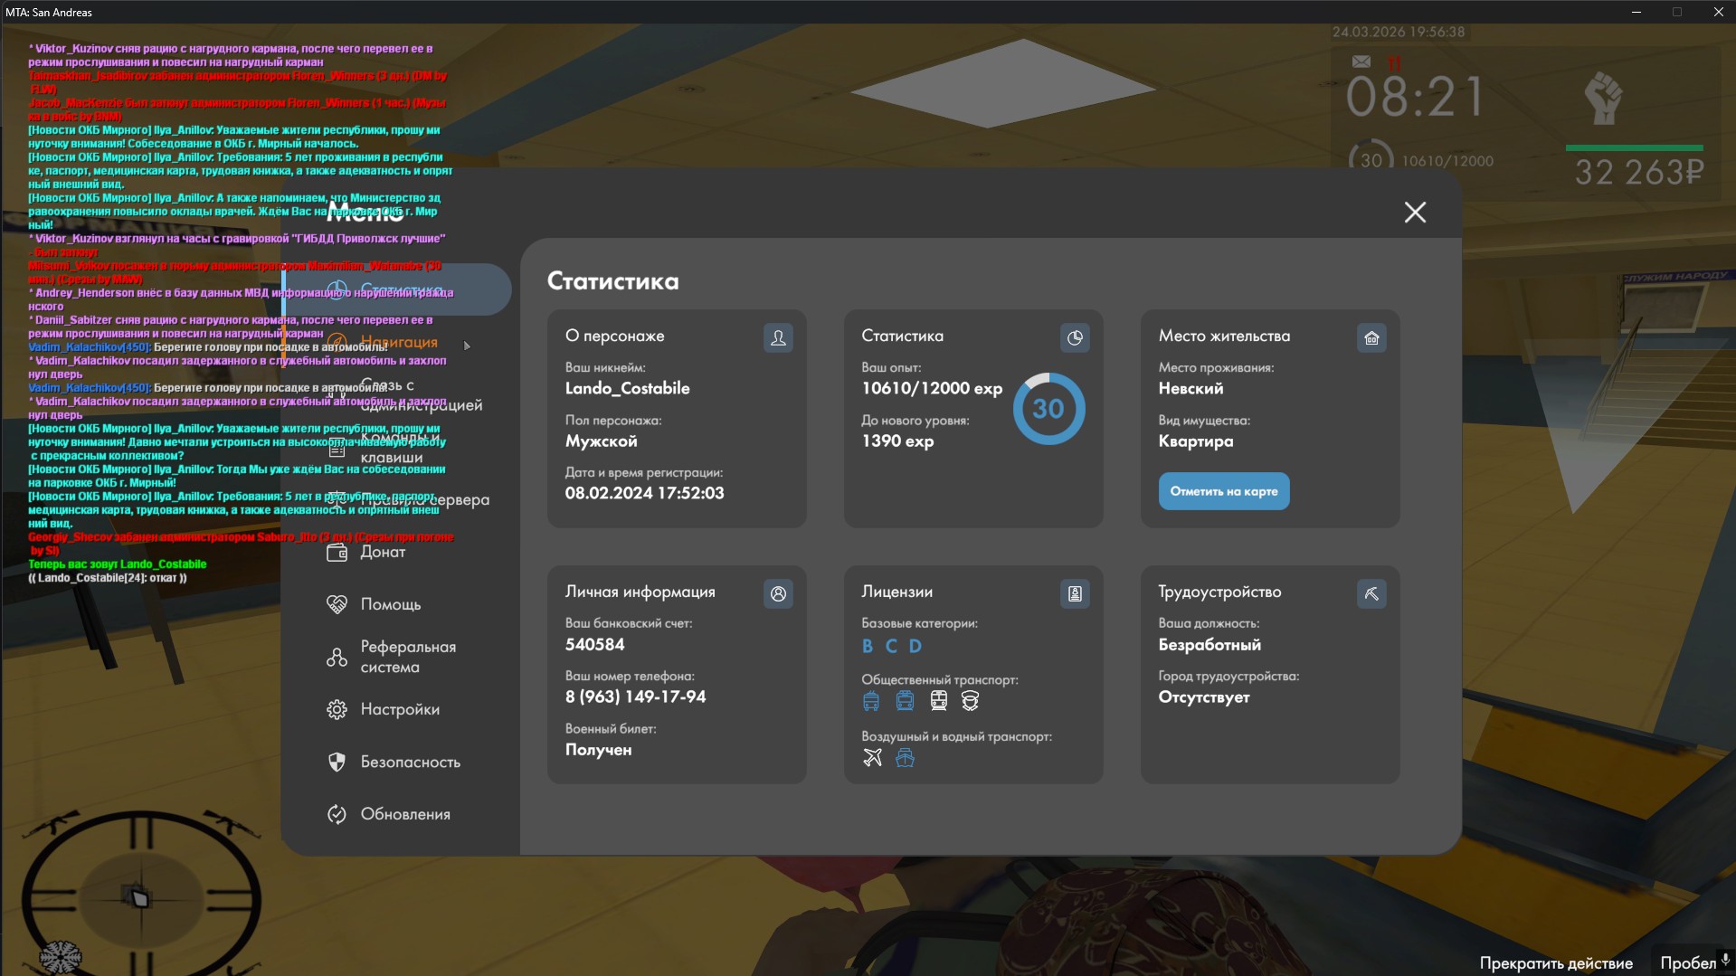Select Безопасность in the sidebar menu

coord(410,763)
